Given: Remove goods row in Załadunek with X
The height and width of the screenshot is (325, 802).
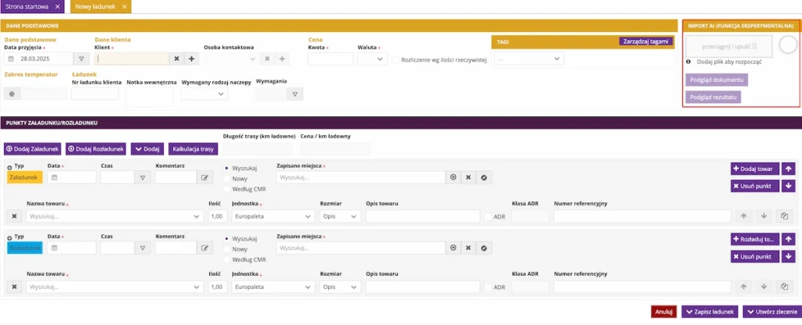Looking at the screenshot, I should [x=14, y=216].
